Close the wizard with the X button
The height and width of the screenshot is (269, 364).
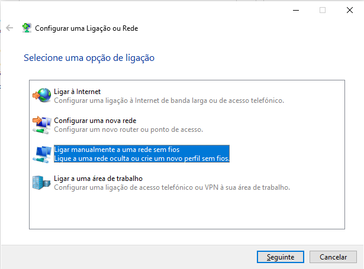click(350, 10)
